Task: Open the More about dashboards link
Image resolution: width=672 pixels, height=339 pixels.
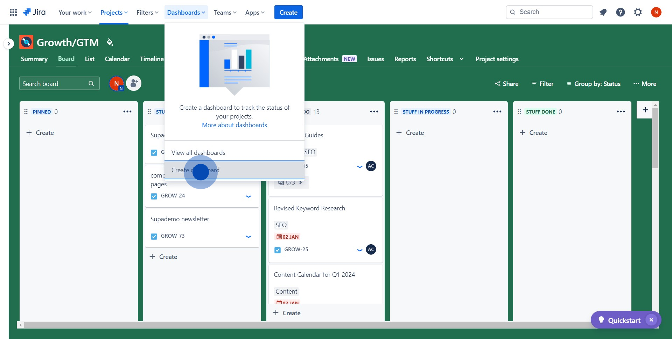Action: pyautogui.click(x=234, y=125)
